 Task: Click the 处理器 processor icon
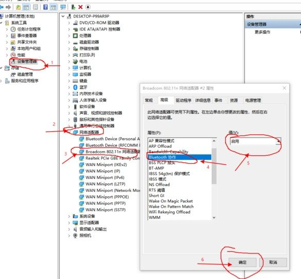pos(75,36)
